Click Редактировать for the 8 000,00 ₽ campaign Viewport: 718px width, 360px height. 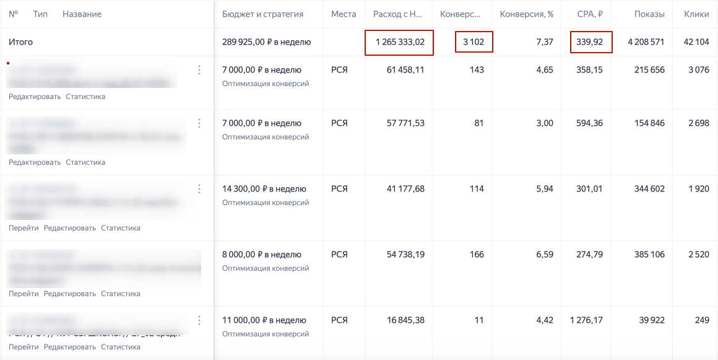click(69, 294)
